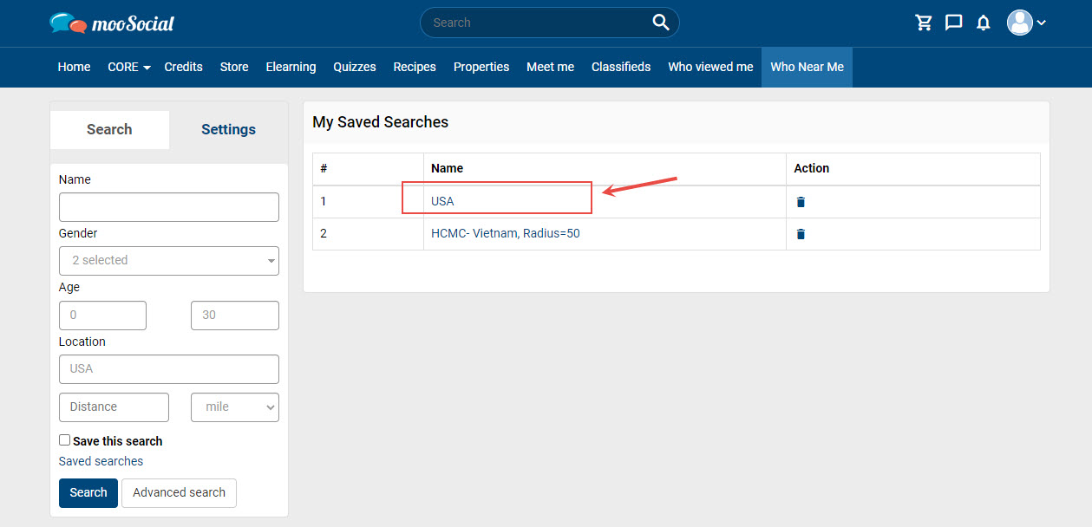Screen dimensions: 1092x527
Task: Click the Advanced search button
Action: pyautogui.click(x=179, y=492)
